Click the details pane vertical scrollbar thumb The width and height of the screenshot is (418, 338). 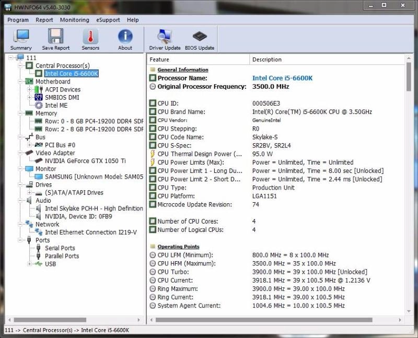(x=409, y=77)
